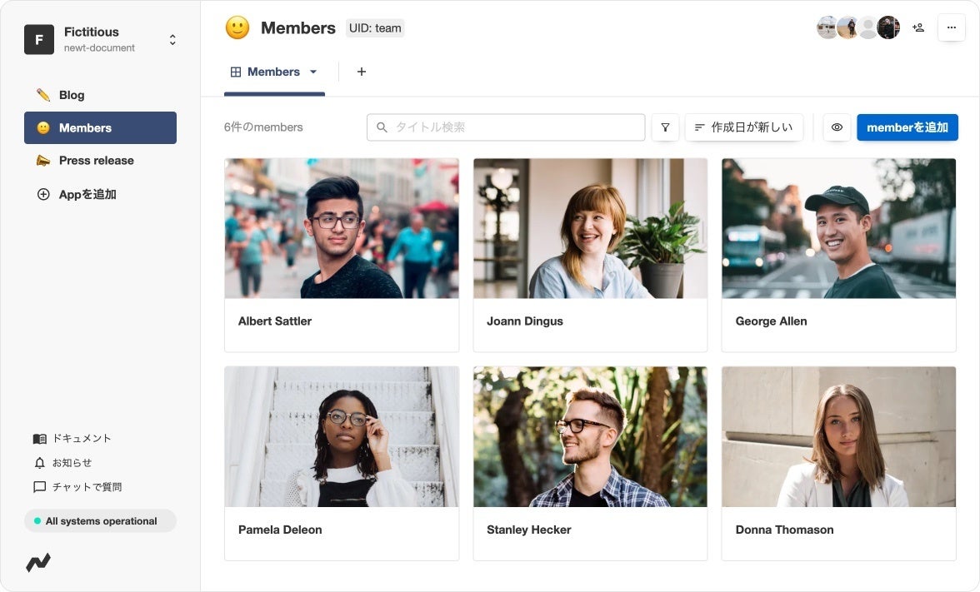Viewport: 980px width, 592px height.
Task: Open the three-dots more options menu
Action: (952, 27)
